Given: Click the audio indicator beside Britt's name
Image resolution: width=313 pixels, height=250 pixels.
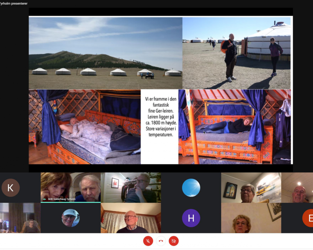Looking at the screenshot, I should [x=45, y=199].
